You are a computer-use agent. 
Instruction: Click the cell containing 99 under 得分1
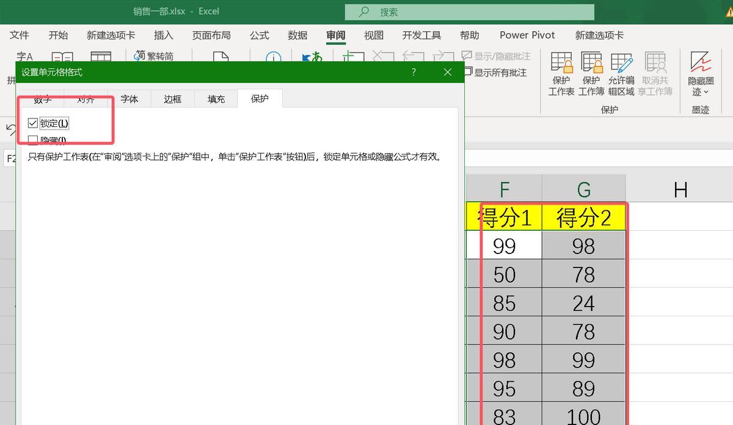pos(504,245)
